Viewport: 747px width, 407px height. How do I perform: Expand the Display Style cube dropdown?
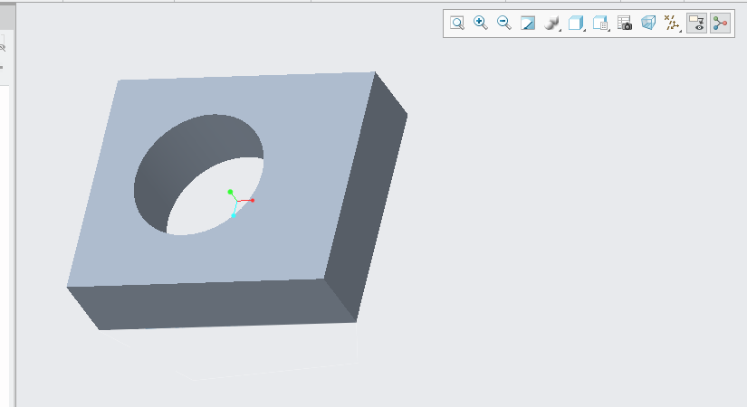click(x=576, y=24)
